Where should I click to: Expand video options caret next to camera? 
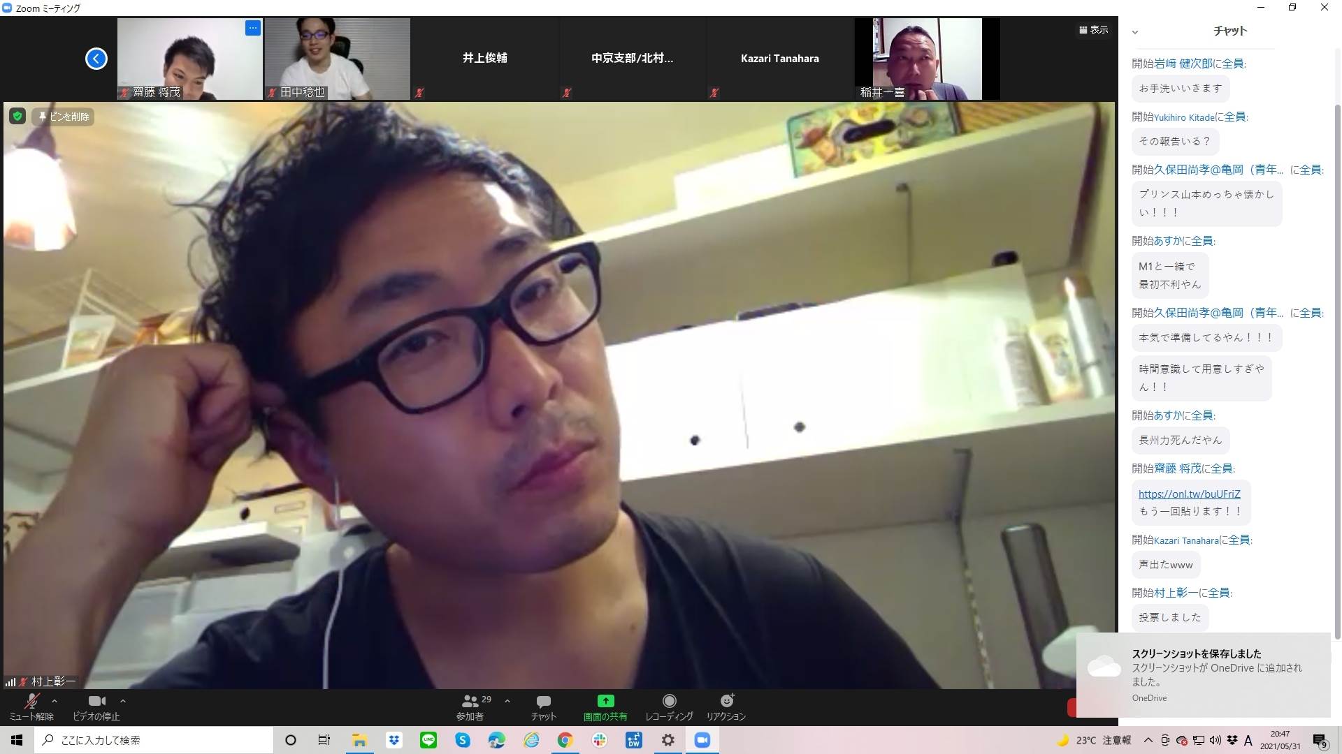[123, 701]
